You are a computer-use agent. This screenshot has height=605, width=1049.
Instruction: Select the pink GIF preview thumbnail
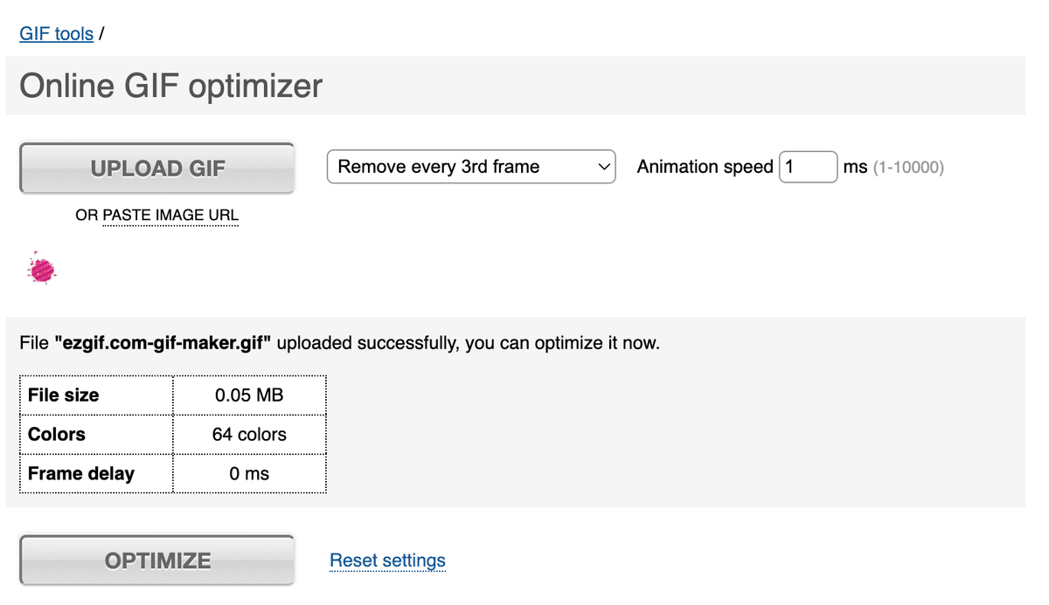pos(41,271)
